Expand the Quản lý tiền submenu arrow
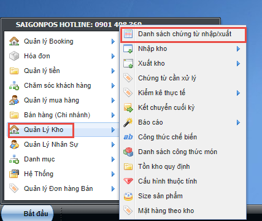The image size is (262, 221). coord(113,71)
